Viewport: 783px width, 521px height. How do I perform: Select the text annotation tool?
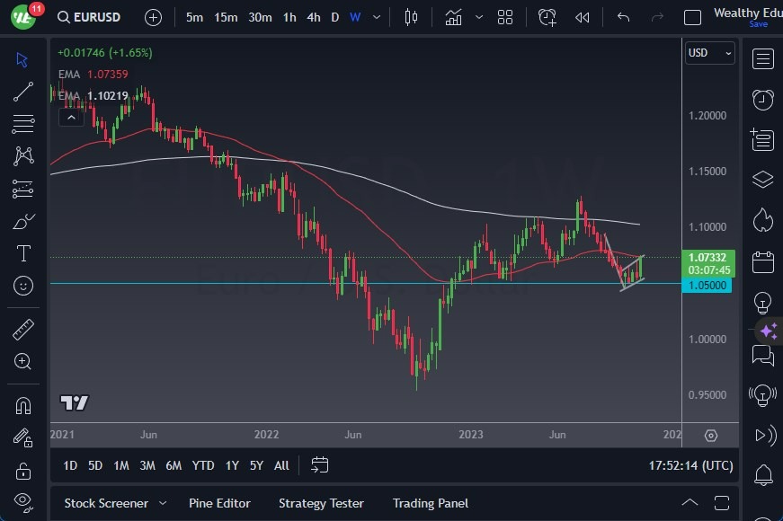pyautogui.click(x=23, y=252)
